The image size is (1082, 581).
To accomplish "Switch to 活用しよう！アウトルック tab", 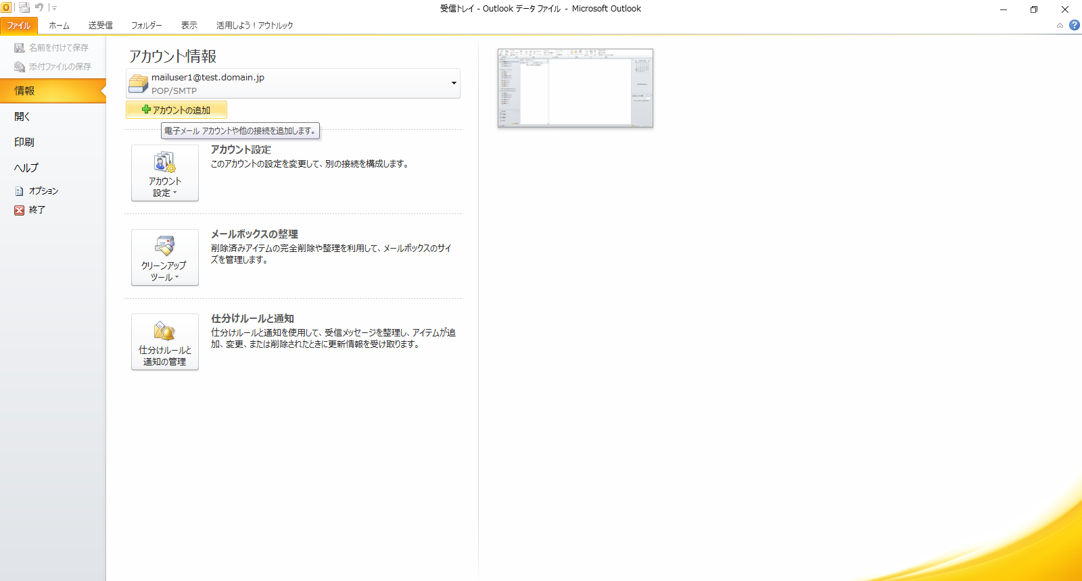I will [254, 26].
